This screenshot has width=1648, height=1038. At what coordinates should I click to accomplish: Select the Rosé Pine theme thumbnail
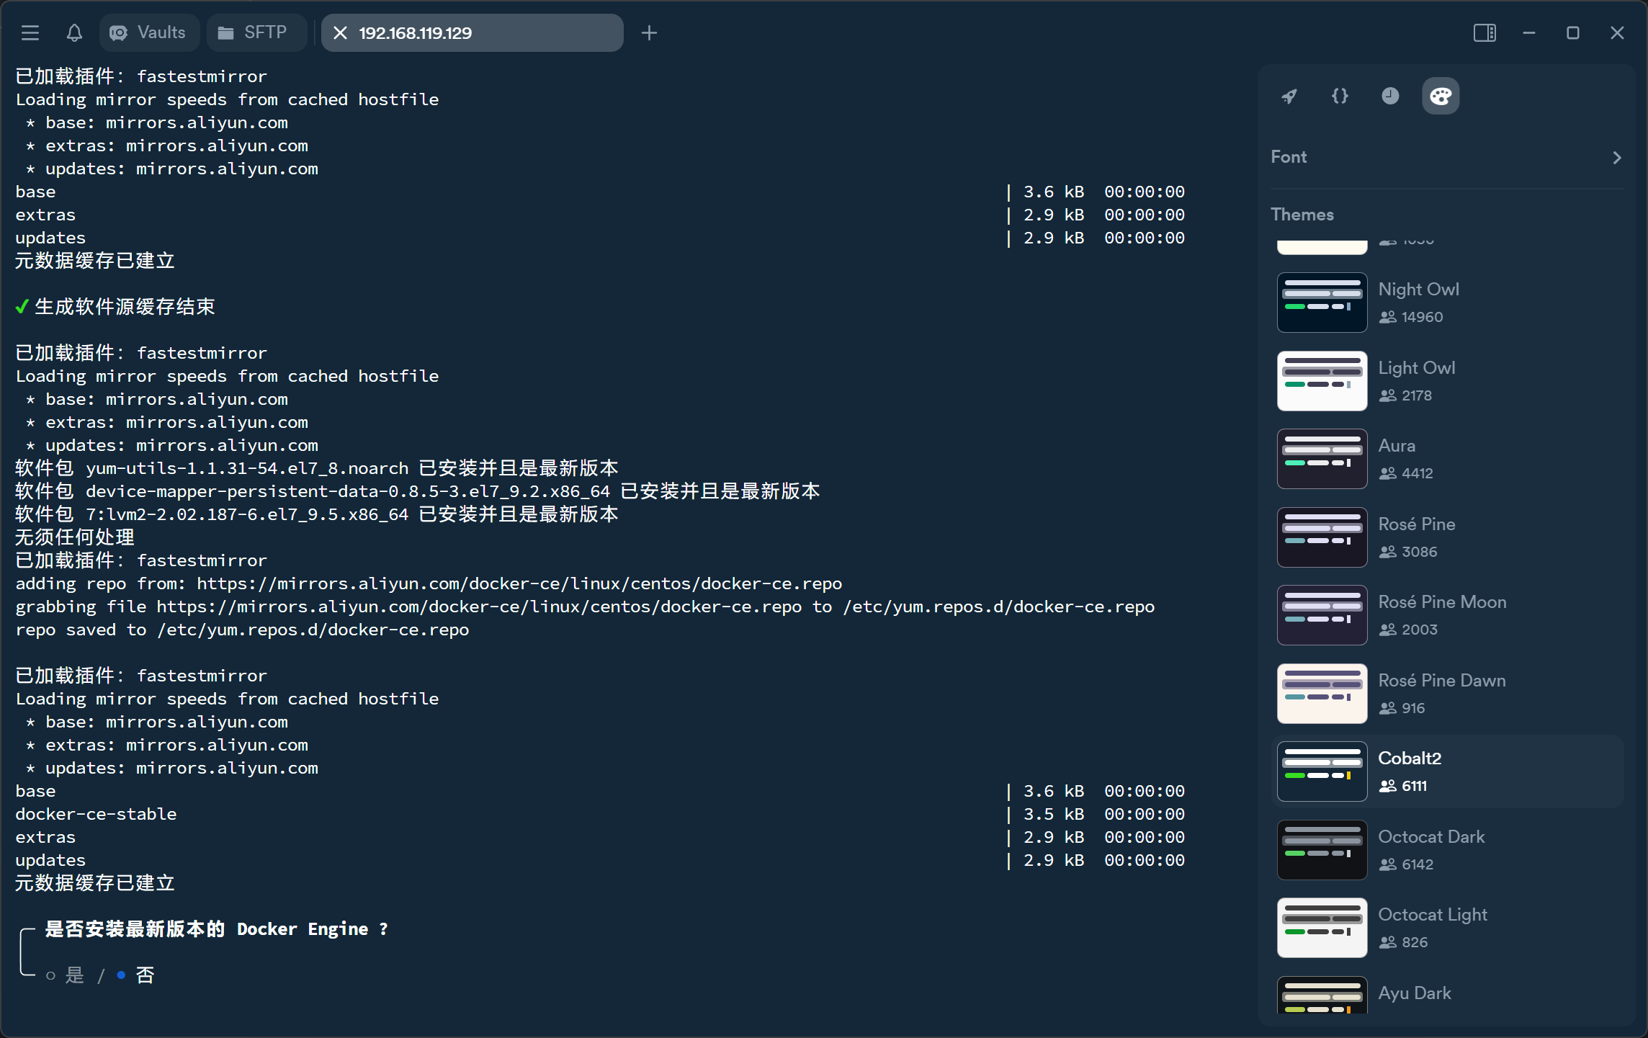click(x=1322, y=537)
